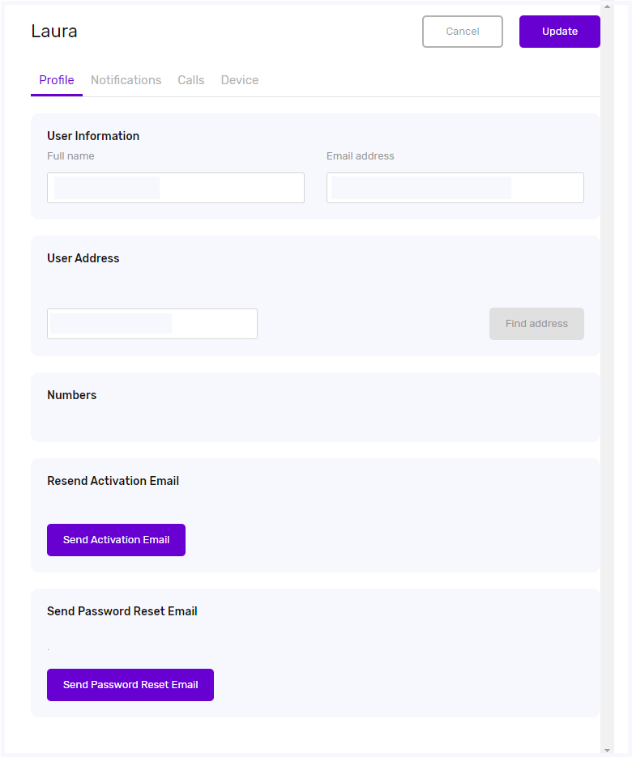Focus the Full name input field
Viewport: 632px width, 757px height.
click(176, 188)
